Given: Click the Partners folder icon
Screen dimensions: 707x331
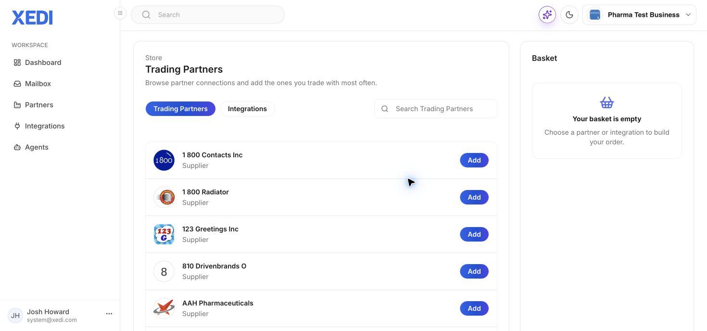Looking at the screenshot, I should pos(17,105).
